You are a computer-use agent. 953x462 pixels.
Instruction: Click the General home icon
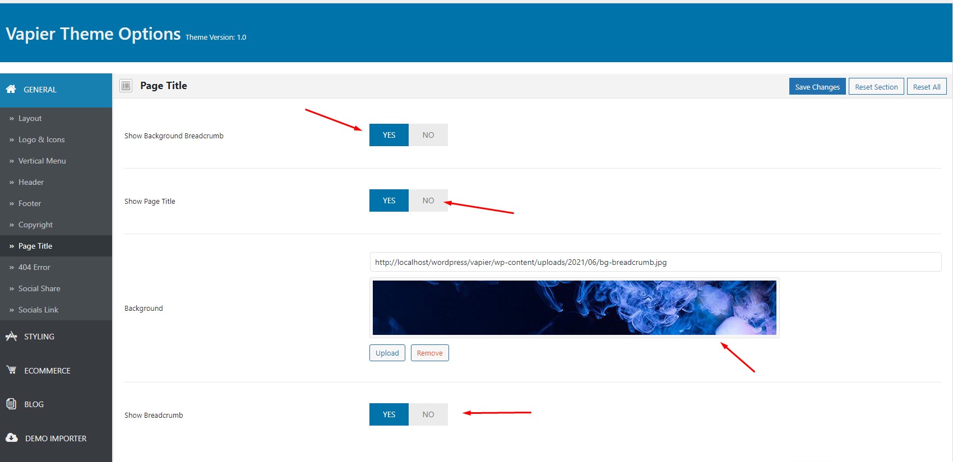11,89
